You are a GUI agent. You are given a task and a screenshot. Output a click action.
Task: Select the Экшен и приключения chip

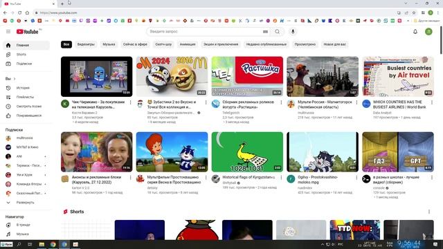(x=221, y=44)
